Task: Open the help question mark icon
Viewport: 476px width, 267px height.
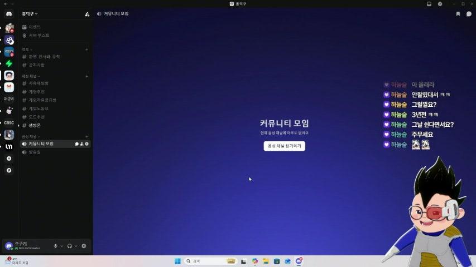Action: pyautogui.click(x=440, y=4)
